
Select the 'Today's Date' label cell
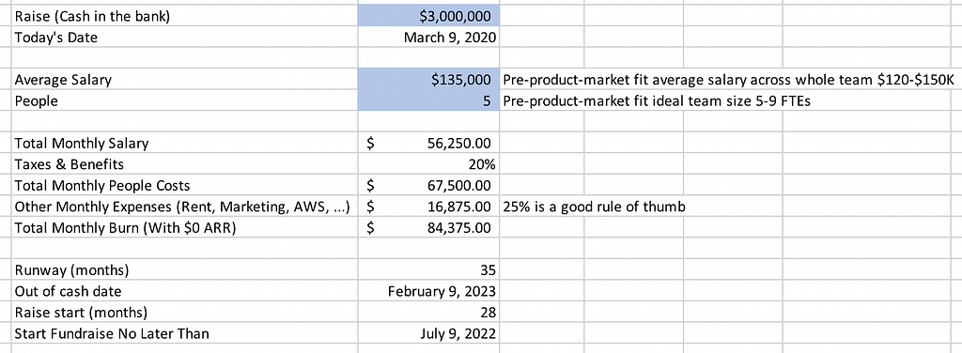point(185,38)
